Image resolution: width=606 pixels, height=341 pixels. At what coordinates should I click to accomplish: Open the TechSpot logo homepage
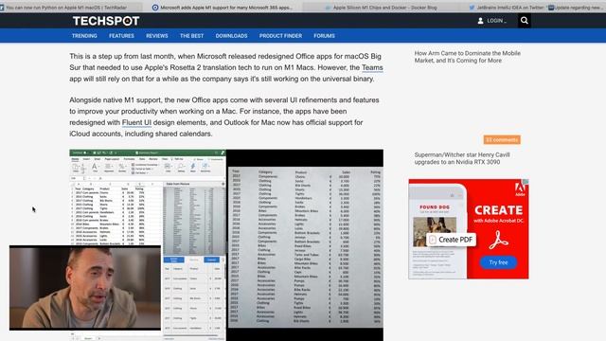pyautogui.click(x=106, y=21)
